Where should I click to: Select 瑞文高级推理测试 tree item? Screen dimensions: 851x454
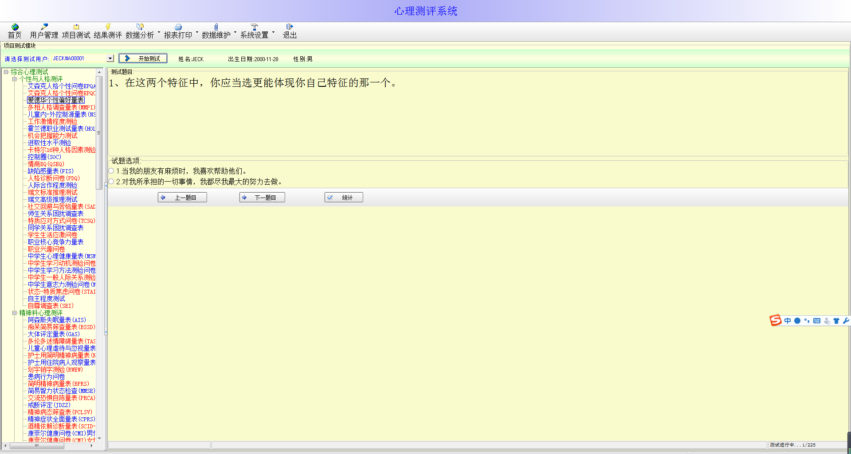tap(52, 199)
